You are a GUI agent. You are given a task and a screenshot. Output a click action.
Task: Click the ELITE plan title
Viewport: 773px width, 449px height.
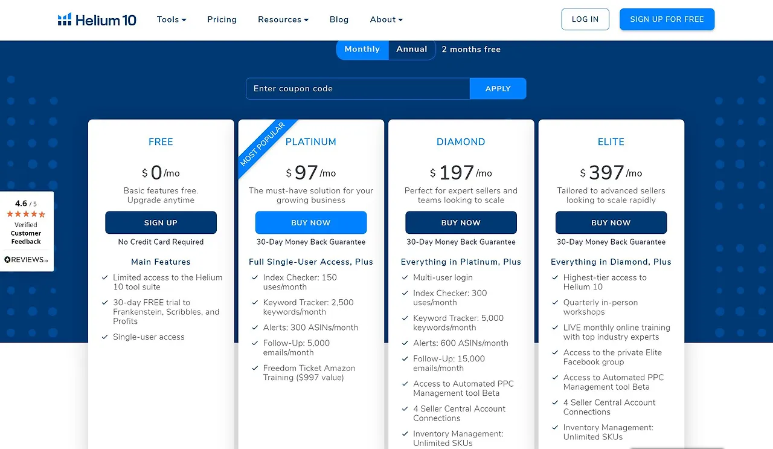(x=611, y=142)
